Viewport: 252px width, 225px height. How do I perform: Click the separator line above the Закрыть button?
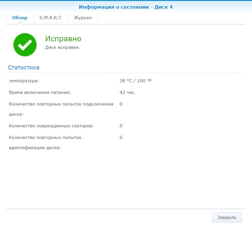(126, 209)
